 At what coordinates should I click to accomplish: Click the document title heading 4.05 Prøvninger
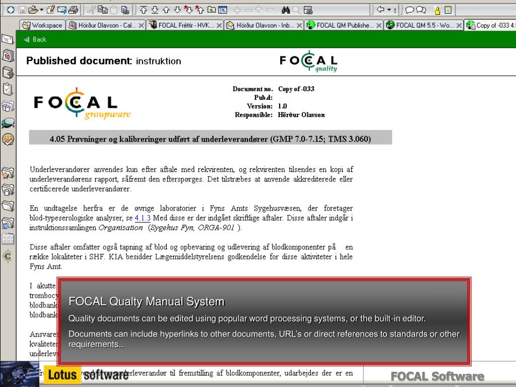210,139
